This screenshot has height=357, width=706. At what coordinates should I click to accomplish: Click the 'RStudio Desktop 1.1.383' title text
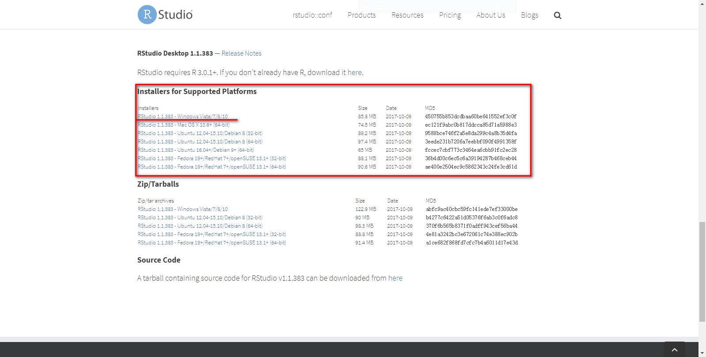tap(175, 53)
